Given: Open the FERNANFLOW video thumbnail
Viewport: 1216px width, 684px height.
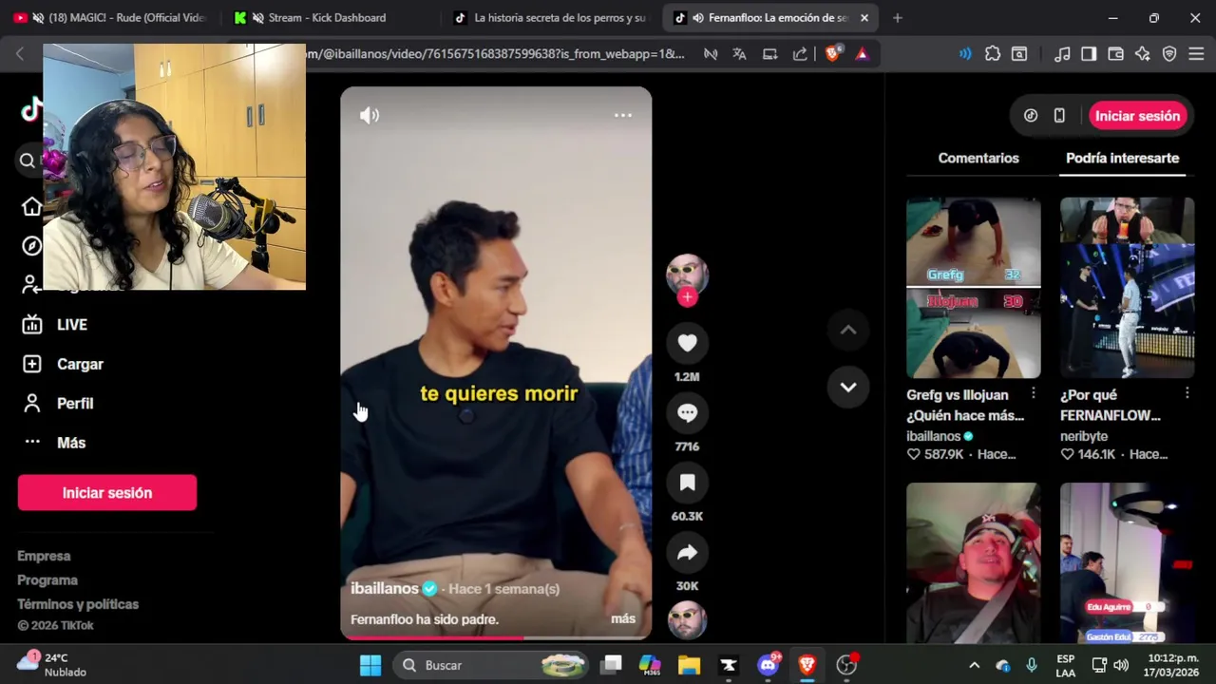Looking at the screenshot, I should click(1127, 288).
